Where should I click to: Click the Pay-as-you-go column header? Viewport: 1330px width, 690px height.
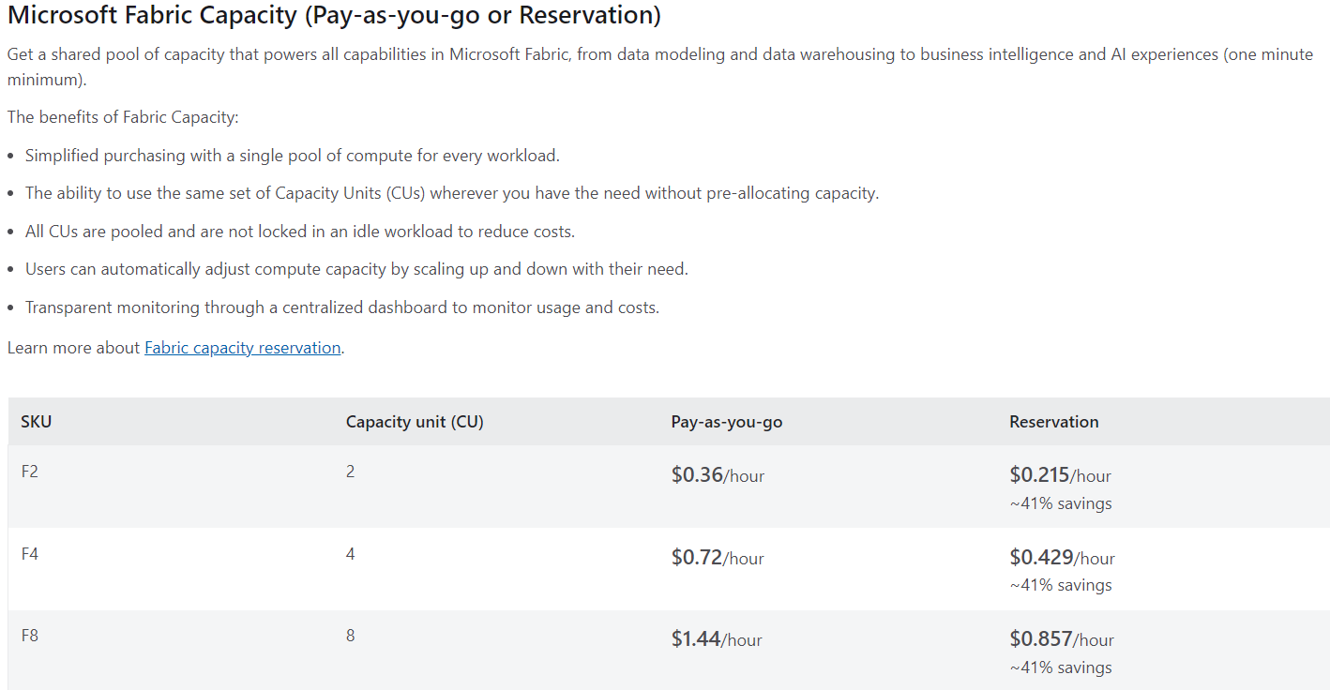click(x=726, y=422)
